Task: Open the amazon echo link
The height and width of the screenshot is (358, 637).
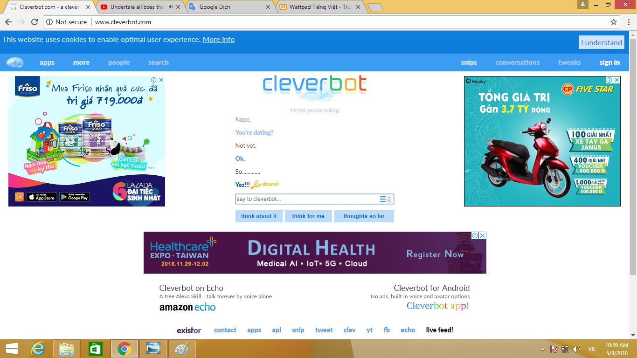Action: pyautogui.click(x=187, y=307)
